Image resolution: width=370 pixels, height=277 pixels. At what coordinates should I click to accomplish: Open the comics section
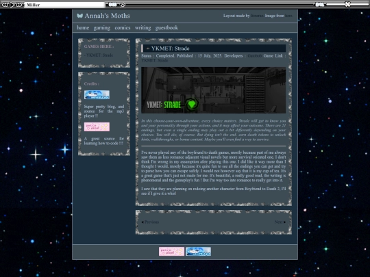click(x=123, y=27)
